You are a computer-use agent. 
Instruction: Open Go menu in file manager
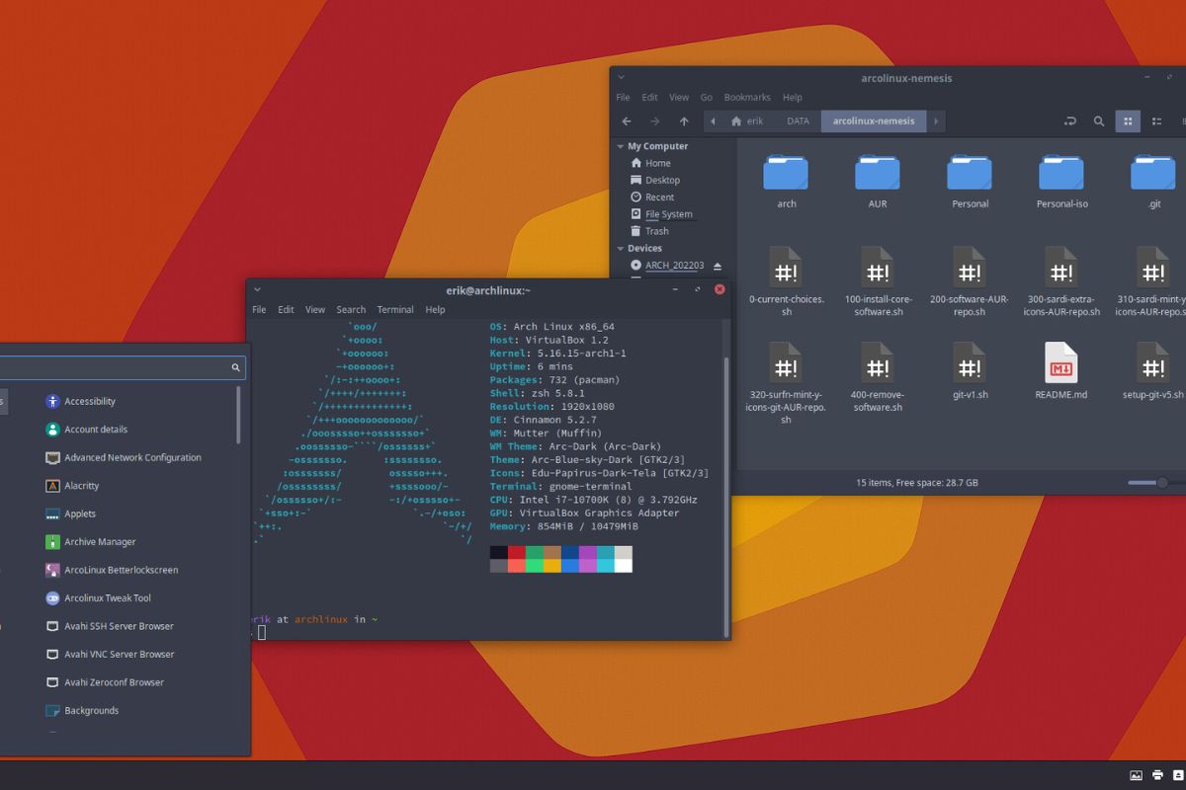[x=707, y=98]
